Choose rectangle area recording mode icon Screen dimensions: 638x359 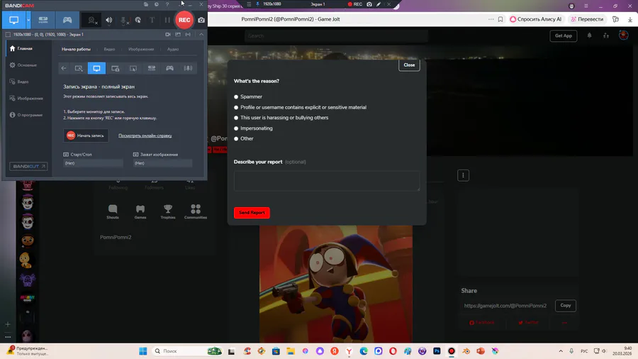79,68
